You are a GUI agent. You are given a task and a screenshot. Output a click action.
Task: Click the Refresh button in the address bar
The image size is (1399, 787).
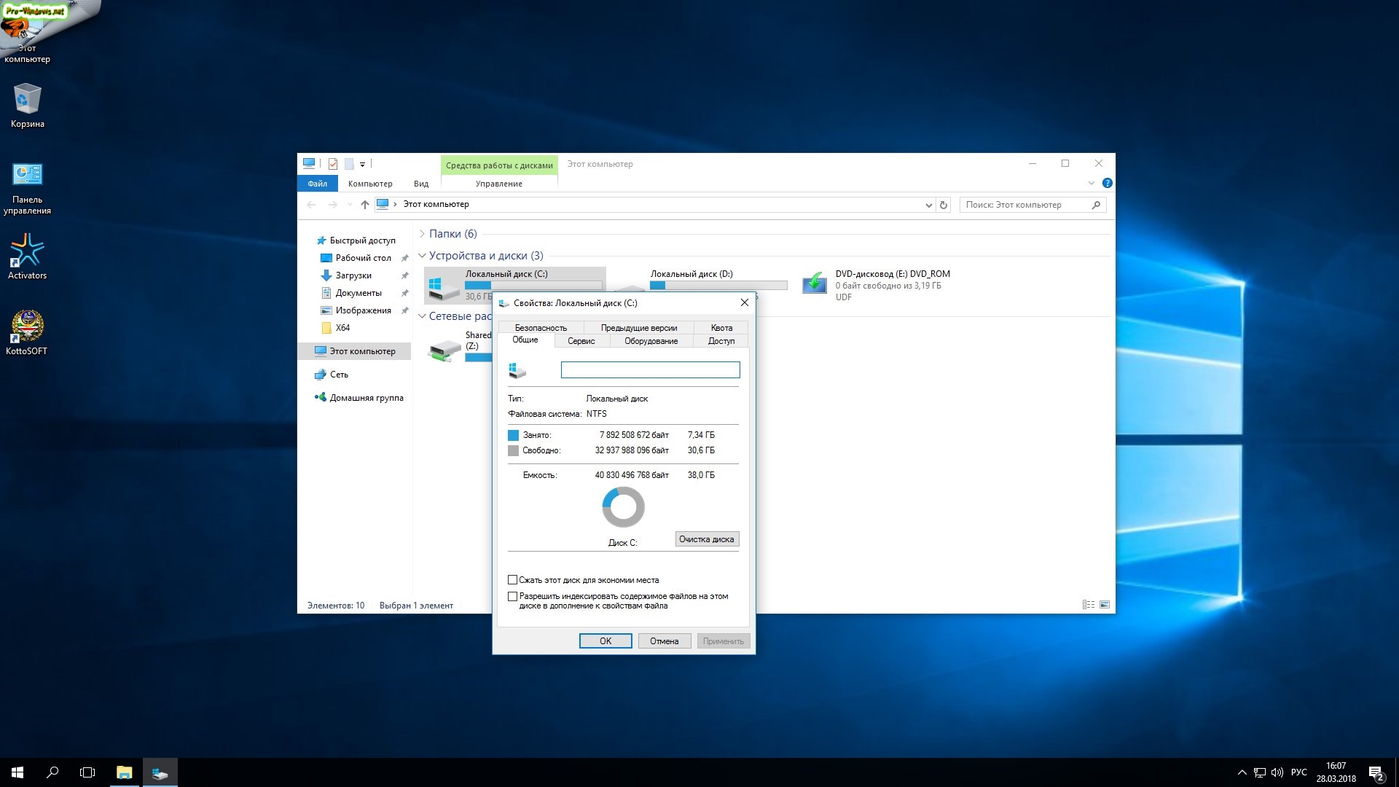[944, 205]
